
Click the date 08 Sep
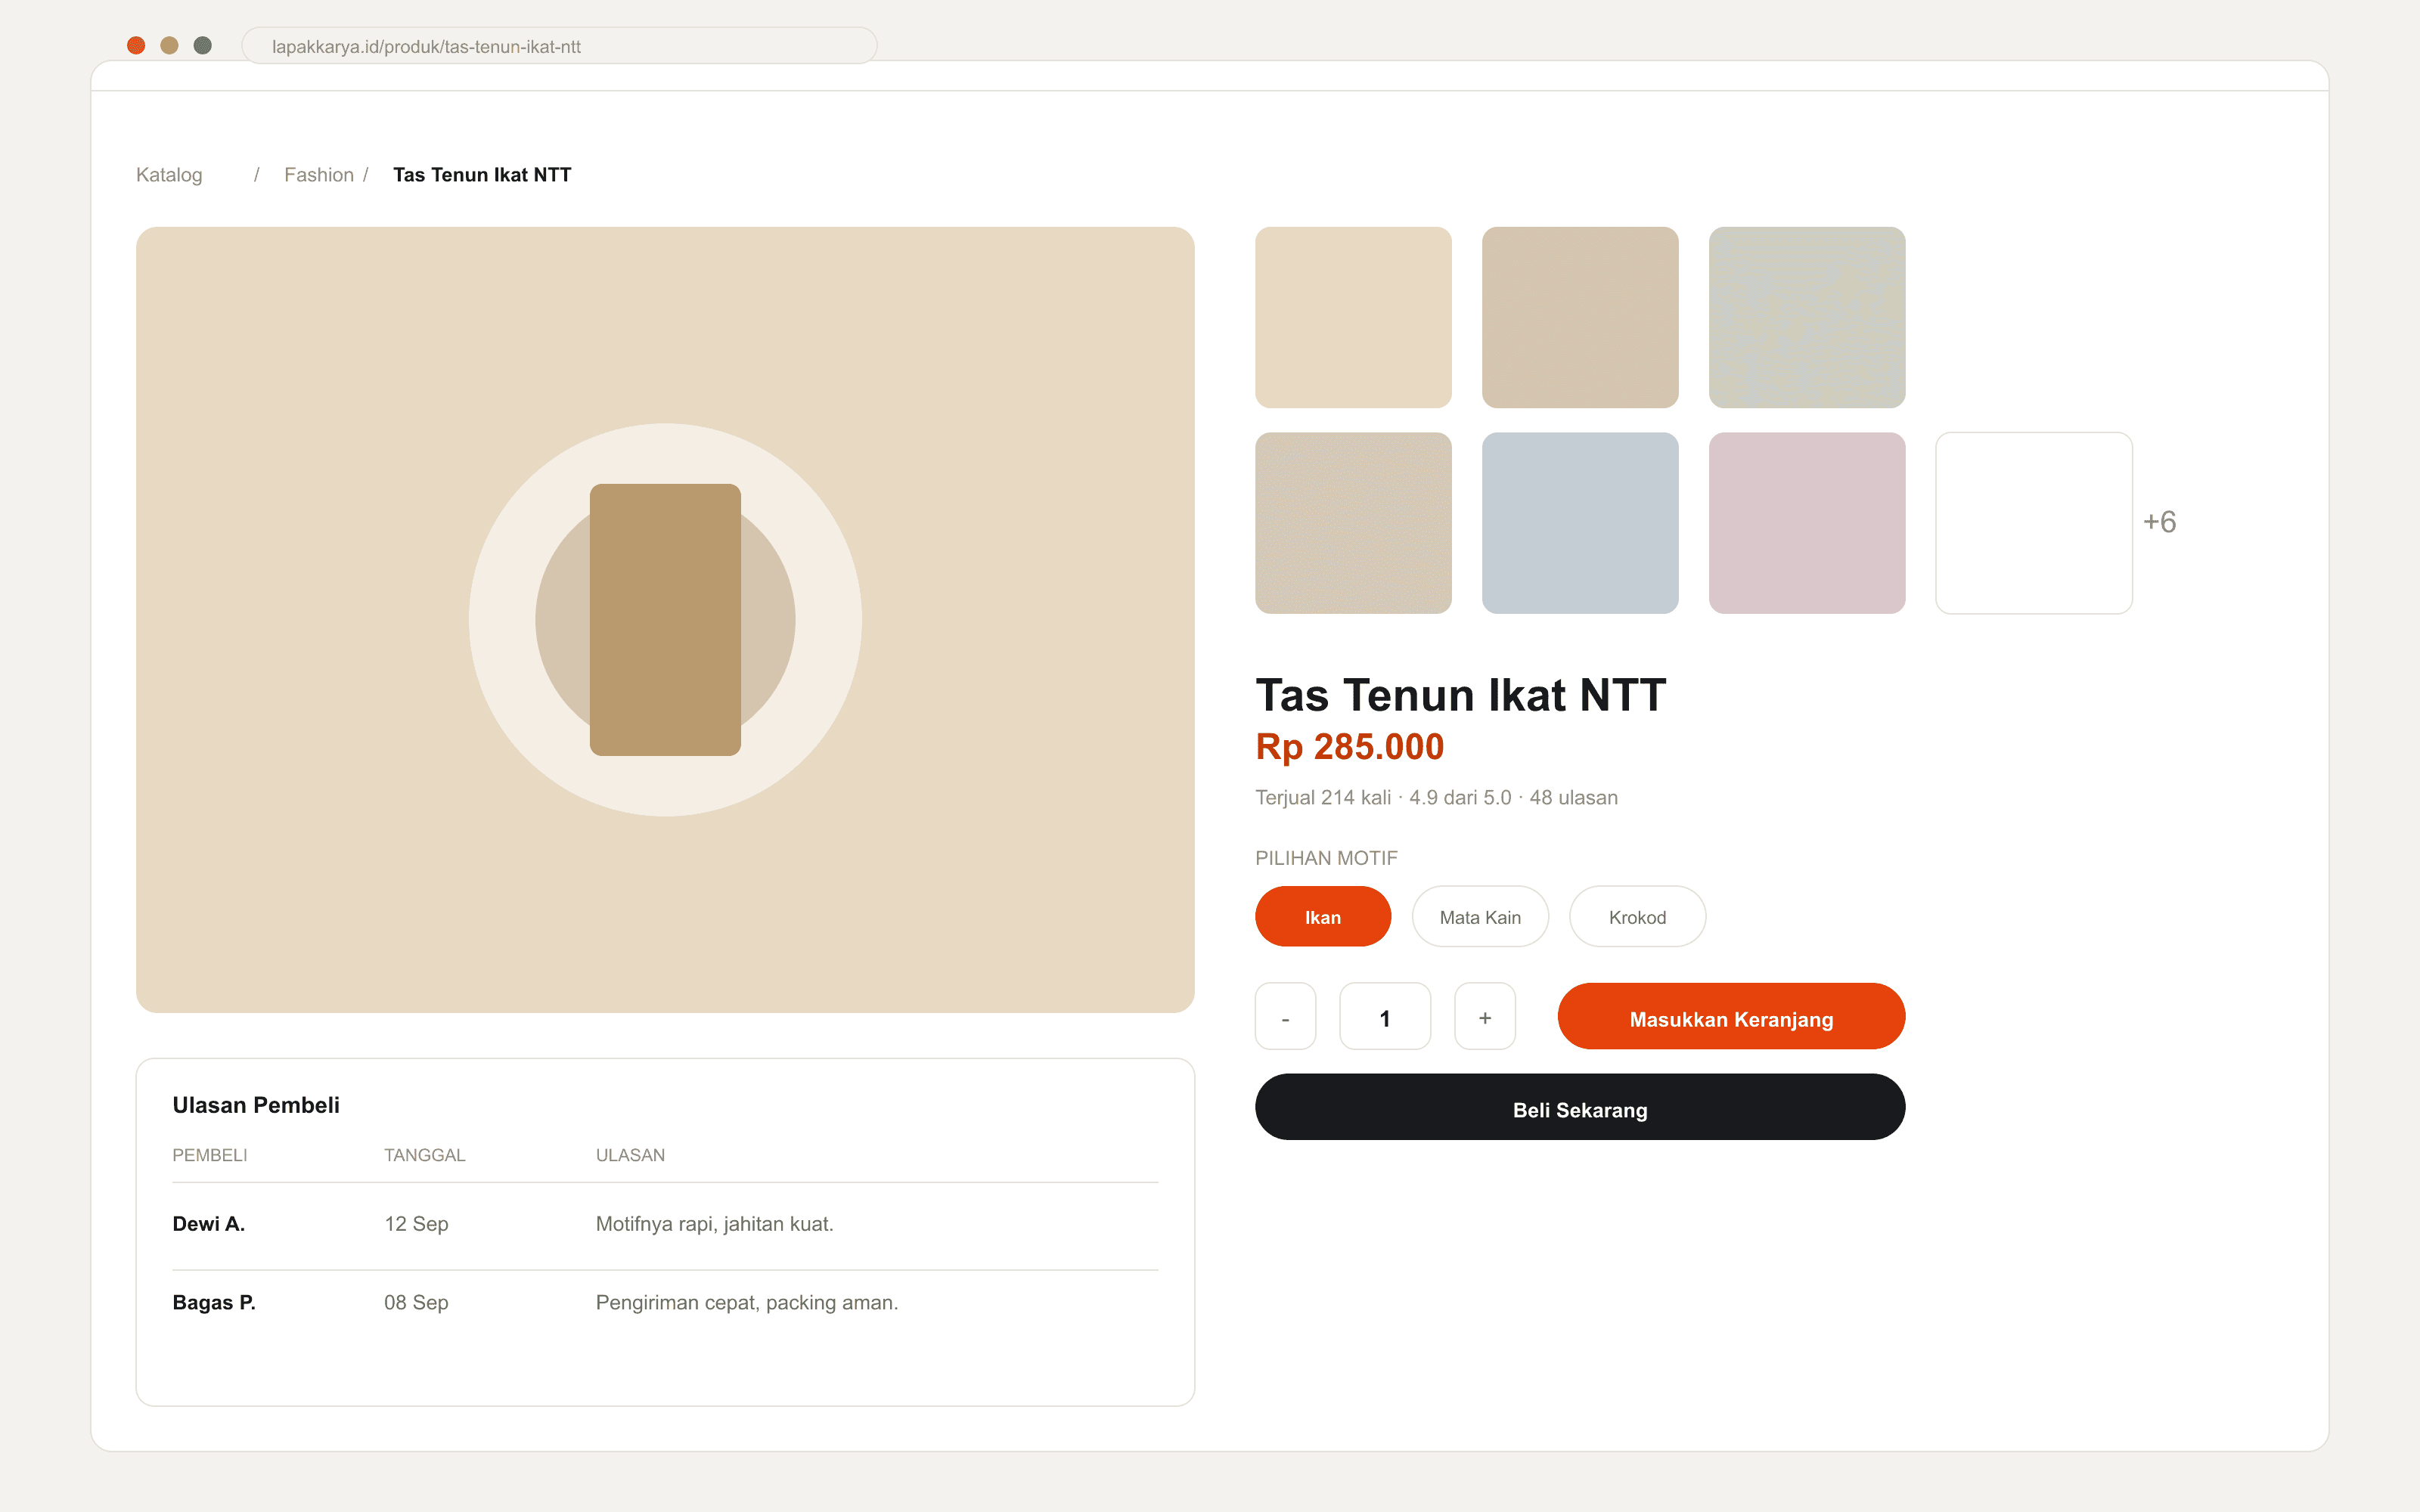coord(416,1302)
